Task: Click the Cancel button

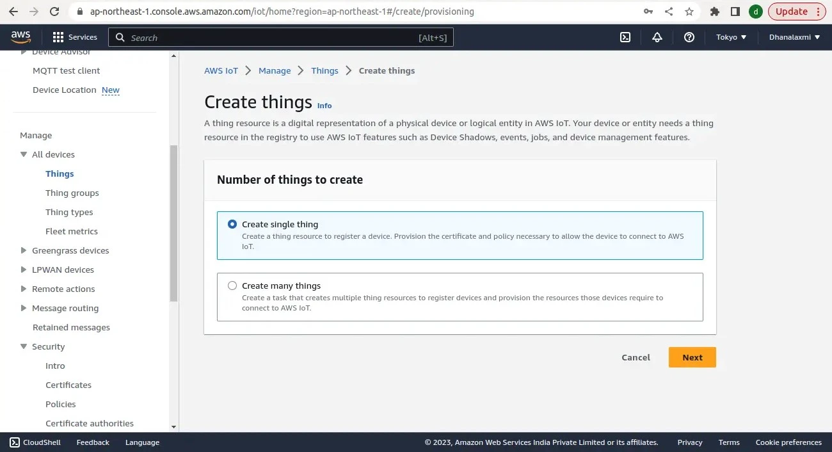Action: 636,357
